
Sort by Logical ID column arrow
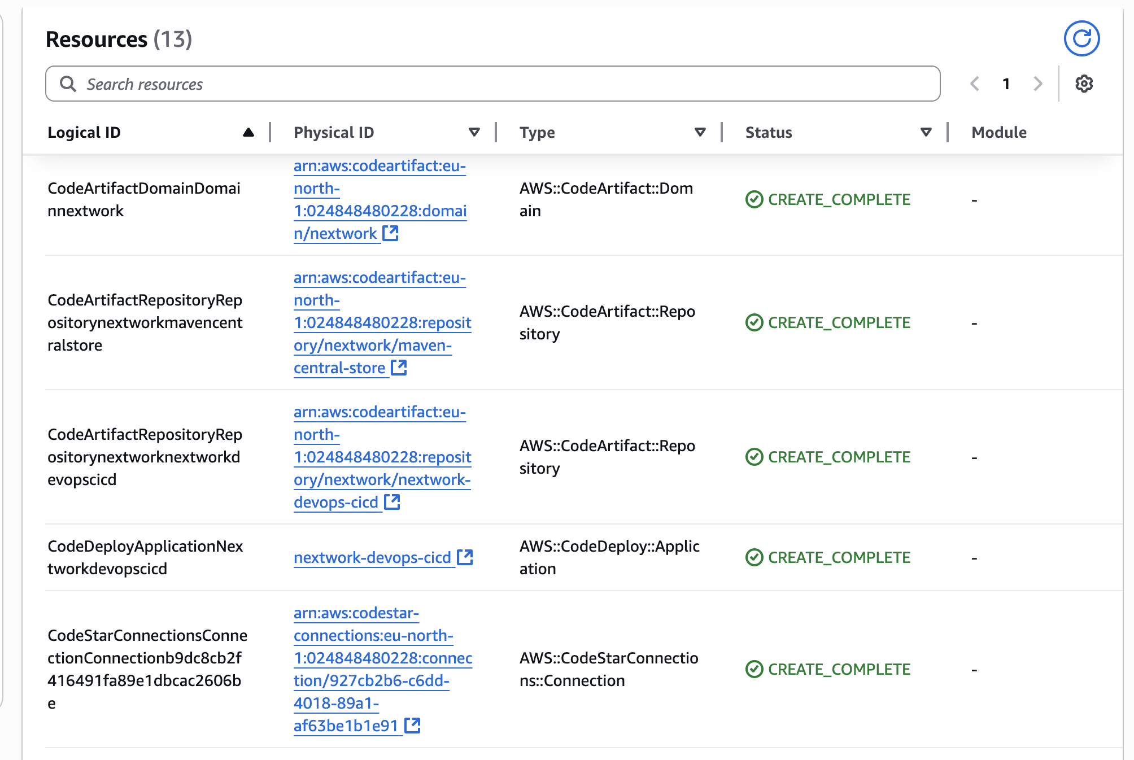pyautogui.click(x=248, y=132)
